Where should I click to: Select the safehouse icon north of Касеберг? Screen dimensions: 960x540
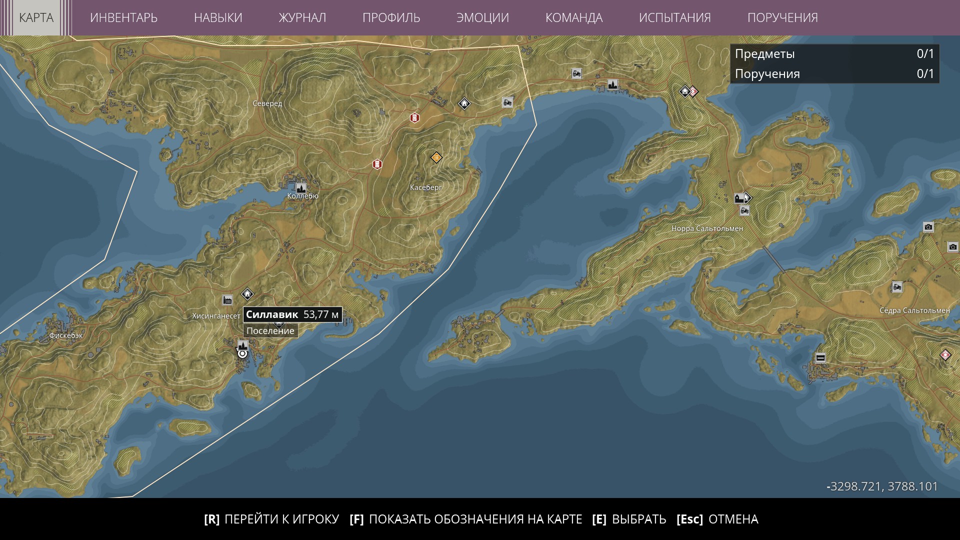[x=464, y=103]
